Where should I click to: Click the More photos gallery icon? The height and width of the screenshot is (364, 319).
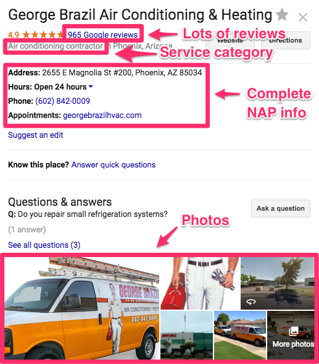point(293,331)
